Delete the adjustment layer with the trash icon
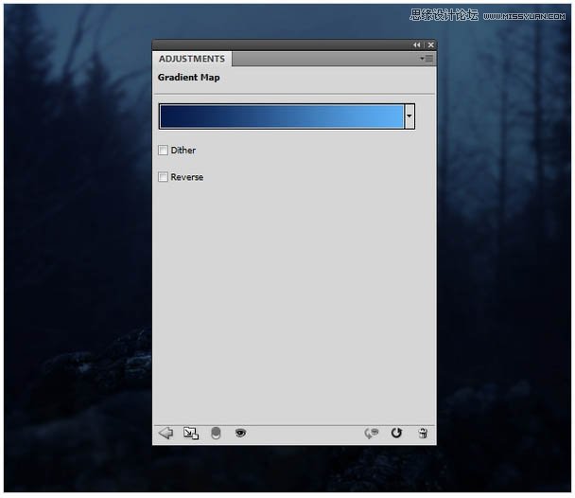This screenshot has height=498, width=575. (422, 433)
